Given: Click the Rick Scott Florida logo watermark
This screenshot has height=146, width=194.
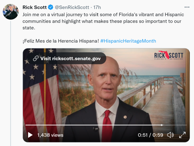Looking at the screenshot, I should 169,55.
